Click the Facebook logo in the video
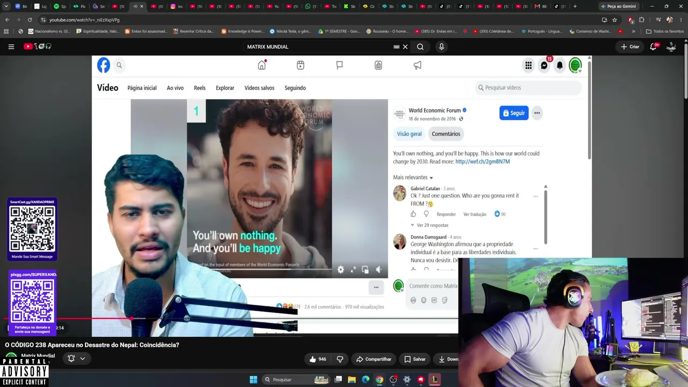The image size is (688, 387). 103,66
